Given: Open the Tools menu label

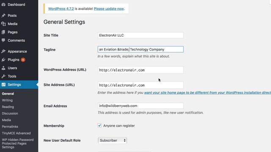Looking at the screenshot, I should [x=12, y=76].
